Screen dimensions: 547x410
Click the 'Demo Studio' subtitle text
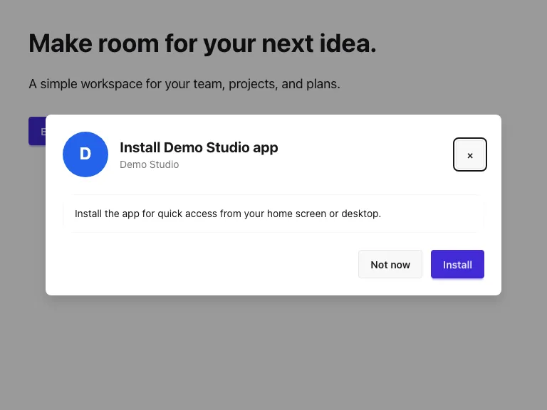[150, 164]
